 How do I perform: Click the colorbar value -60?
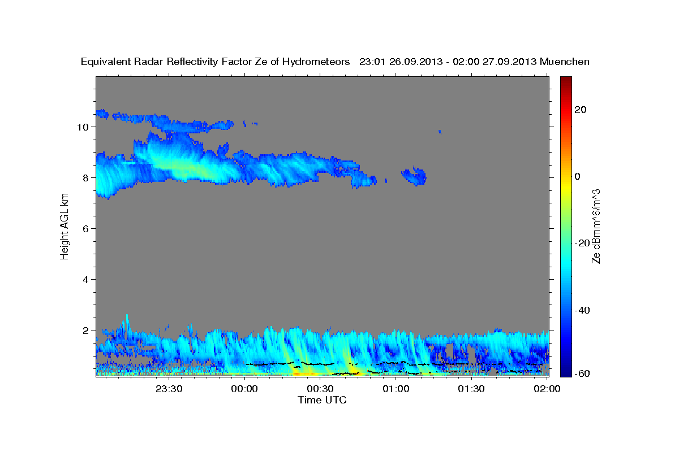(582, 373)
